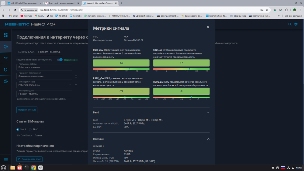Expand the hamburger menu at the sidebar bottom

click(x=5, y=160)
